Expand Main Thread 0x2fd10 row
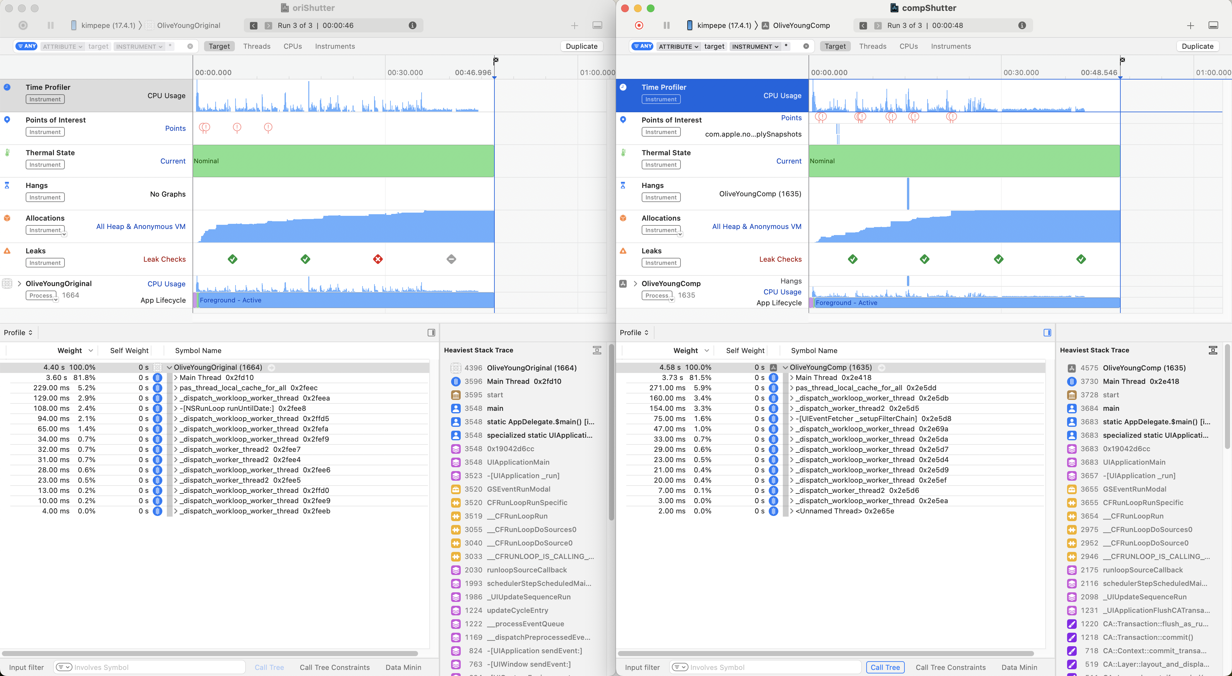1232x676 pixels. point(175,378)
